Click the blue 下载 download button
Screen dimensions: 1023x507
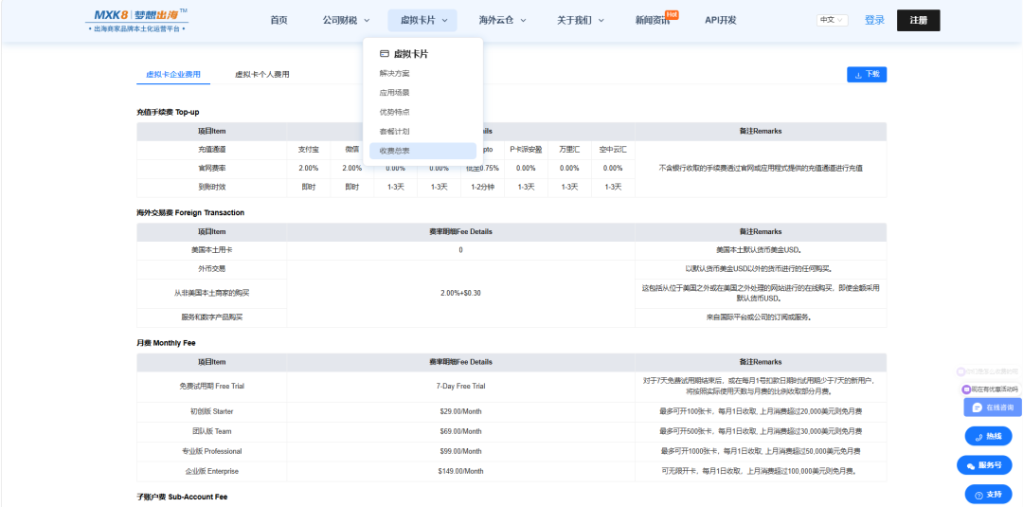tap(867, 74)
